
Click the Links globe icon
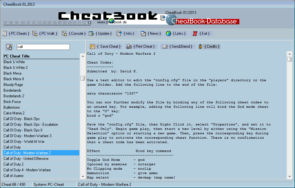[169, 34]
